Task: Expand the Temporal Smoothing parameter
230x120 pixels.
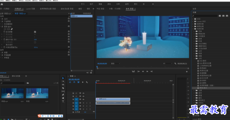Action: 2,39
